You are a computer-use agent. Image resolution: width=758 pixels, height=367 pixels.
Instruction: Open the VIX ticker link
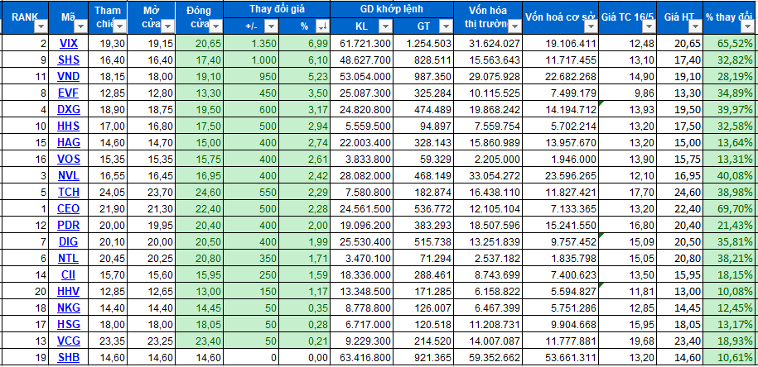(69, 44)
